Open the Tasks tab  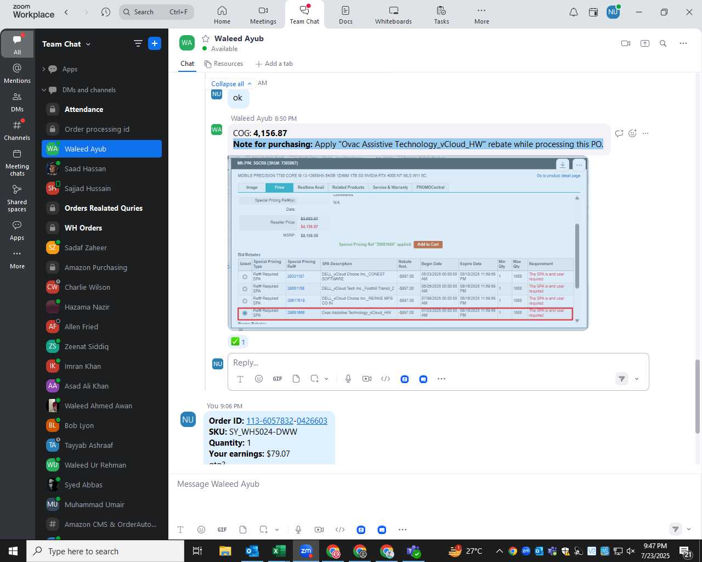point(441,15)
